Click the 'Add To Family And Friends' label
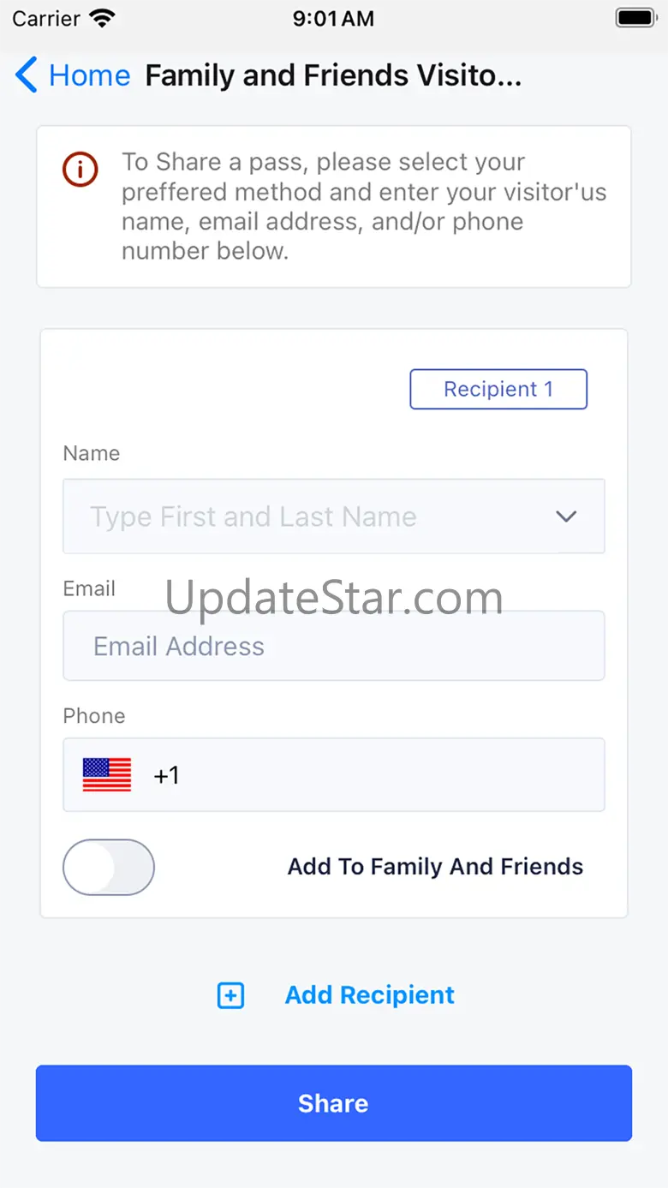 435,867
